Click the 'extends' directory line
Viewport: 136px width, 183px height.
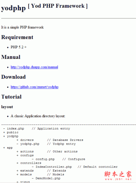(27, 171)
